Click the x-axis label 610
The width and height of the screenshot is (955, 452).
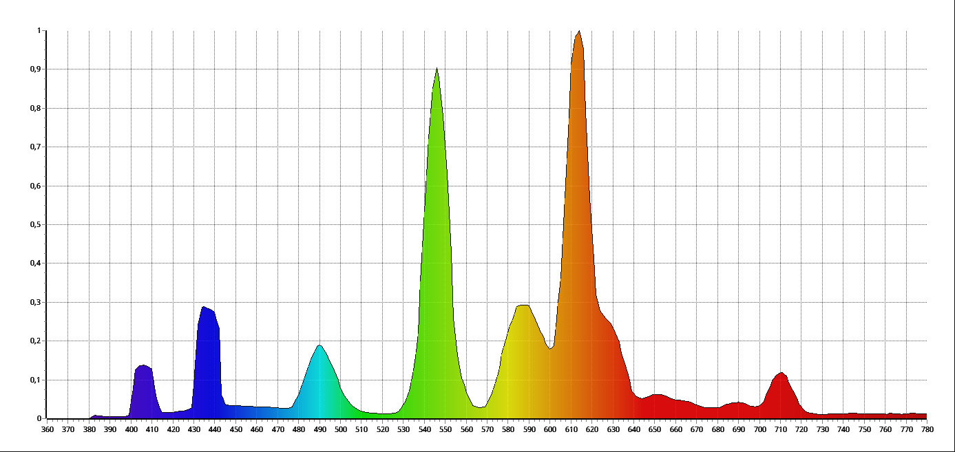point(571,430)
